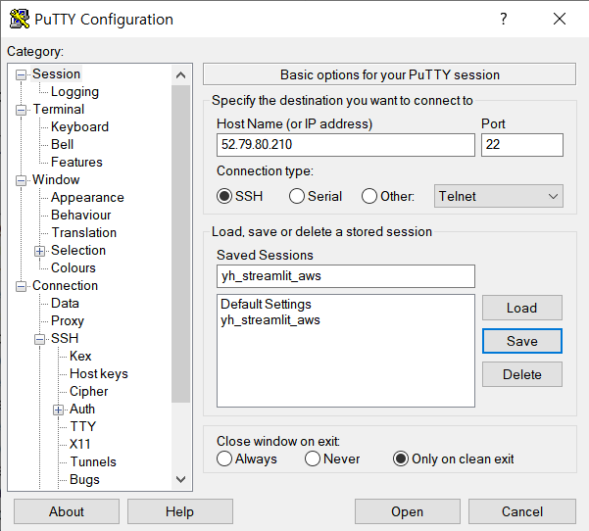
Task: Open the Terminal category
Action: click(59, 110)
